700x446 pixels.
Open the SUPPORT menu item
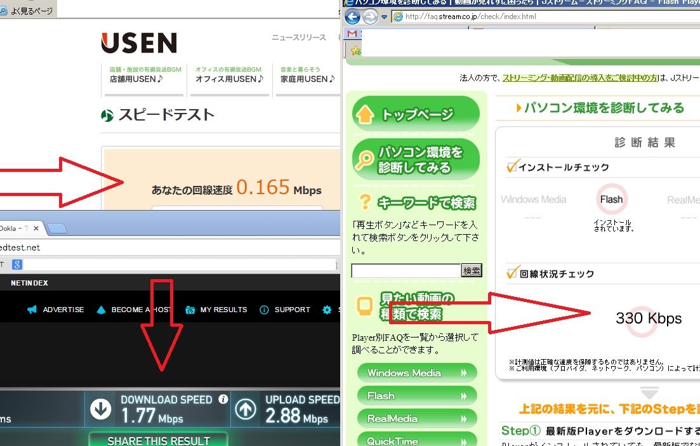click(x=293, y=310)
